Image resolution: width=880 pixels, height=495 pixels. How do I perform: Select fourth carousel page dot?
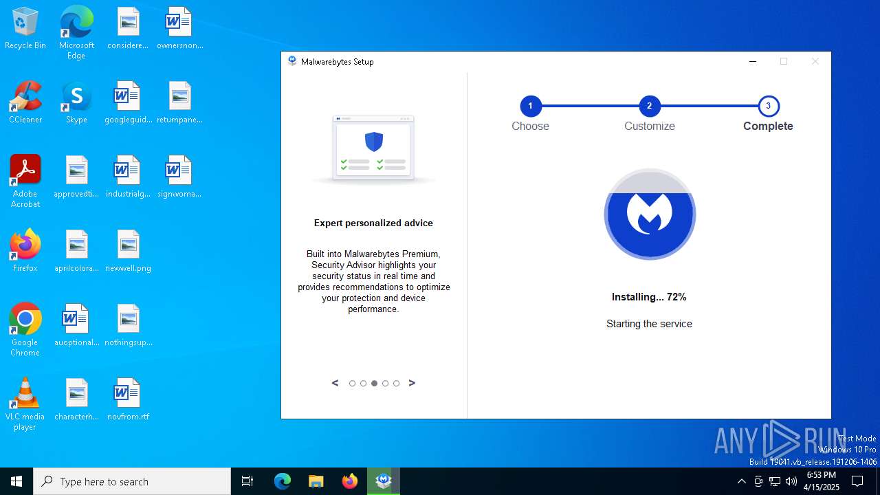385,384
